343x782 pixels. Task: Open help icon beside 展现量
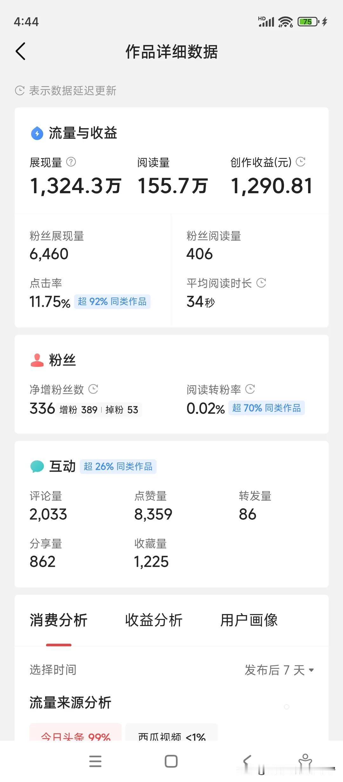[x=71, y=162]
